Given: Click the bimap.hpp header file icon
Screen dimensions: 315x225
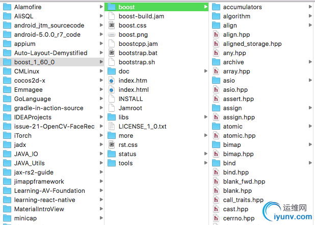Looking at the screenshot, I should tap(216, 154).
